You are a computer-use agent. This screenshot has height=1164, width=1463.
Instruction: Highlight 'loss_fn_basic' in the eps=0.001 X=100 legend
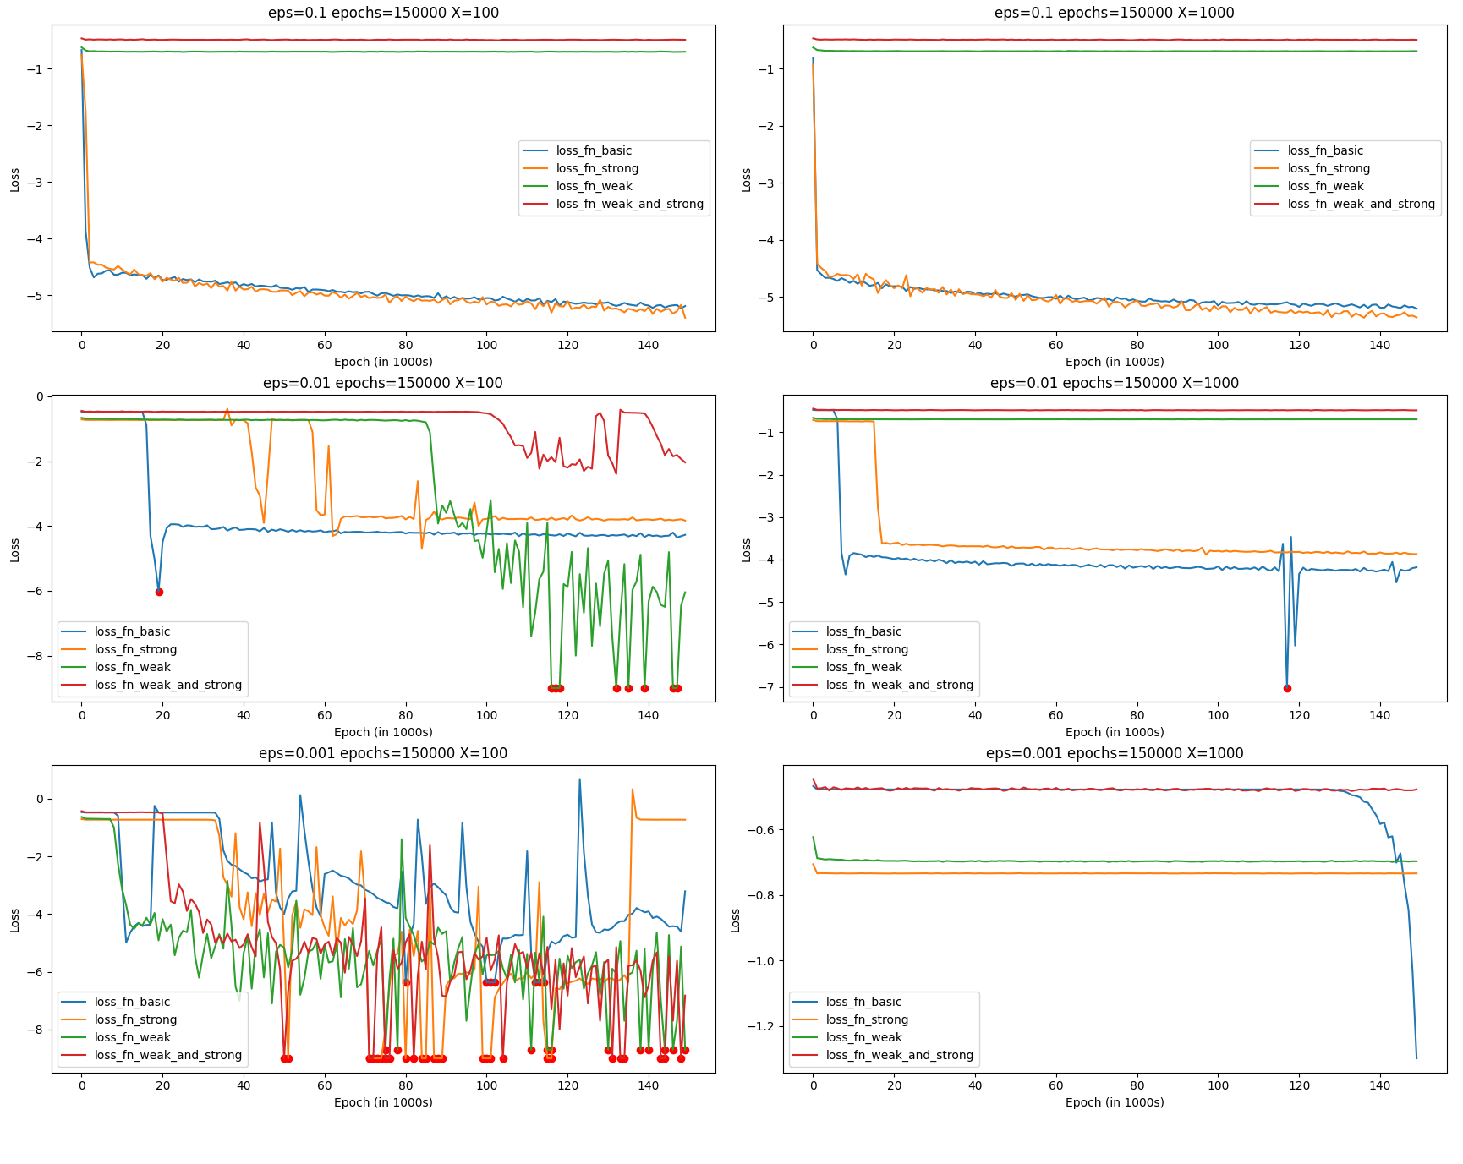point(132,1002)
